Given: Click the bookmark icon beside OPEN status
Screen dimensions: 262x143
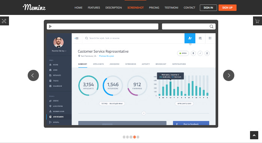Looking at the screenshot, I should [x=194, y=53].
